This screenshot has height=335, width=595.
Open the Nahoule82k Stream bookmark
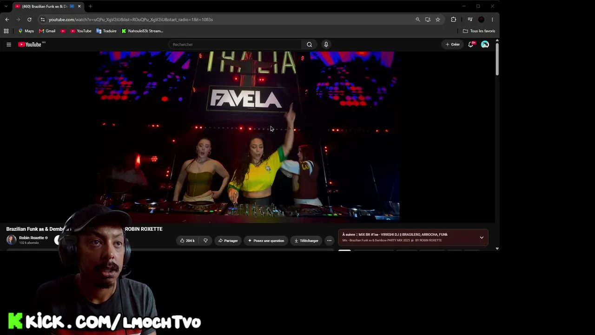[x=142, y=31]
